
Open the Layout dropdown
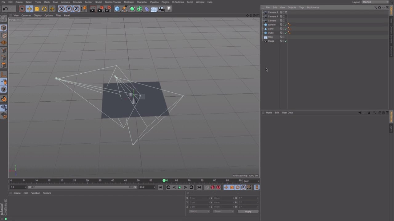[375, 2]
